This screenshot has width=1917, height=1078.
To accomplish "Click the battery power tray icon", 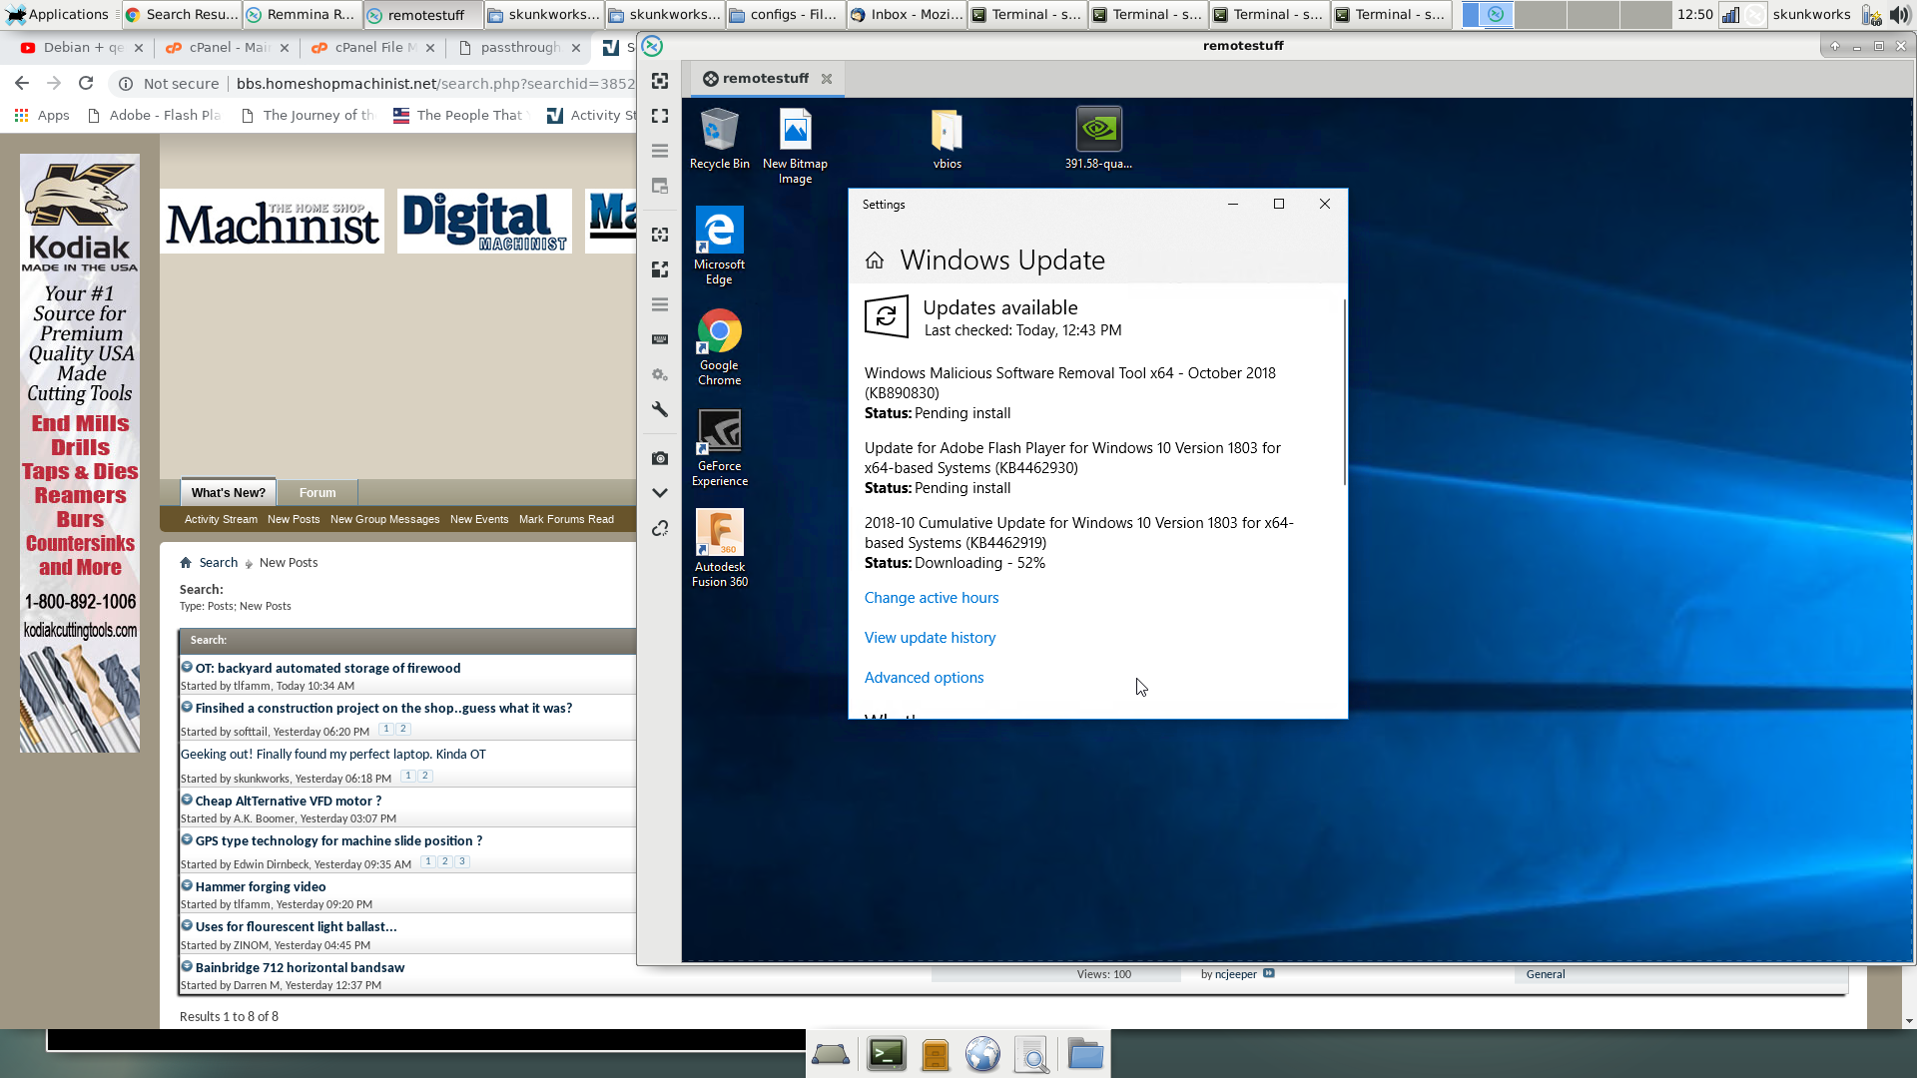I will tap(1871, 15).
